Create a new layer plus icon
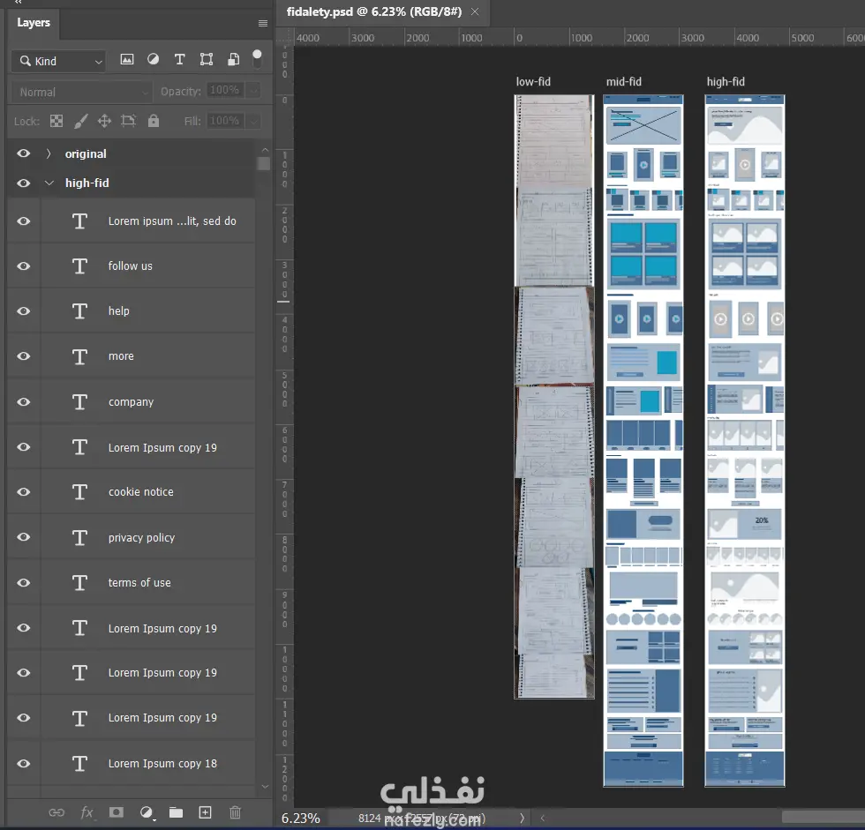Screen dimensions: 865x830 click(205, 812)
